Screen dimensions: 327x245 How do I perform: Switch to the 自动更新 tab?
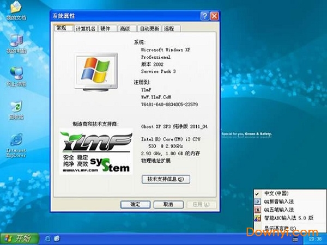[149, 28]
